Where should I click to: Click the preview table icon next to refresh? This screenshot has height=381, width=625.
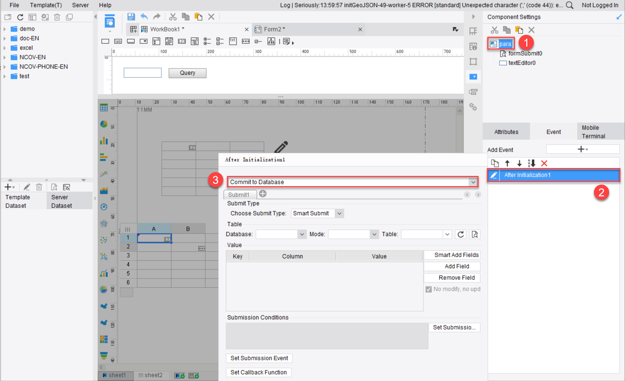point(475,234)
